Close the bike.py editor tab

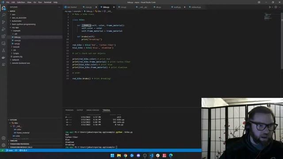click(x=114, y=7)
